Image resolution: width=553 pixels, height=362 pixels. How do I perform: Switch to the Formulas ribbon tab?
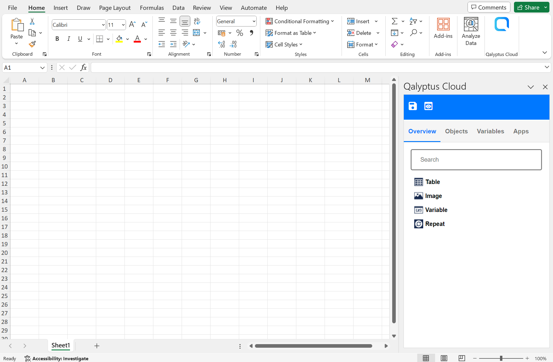click(152, 8)
